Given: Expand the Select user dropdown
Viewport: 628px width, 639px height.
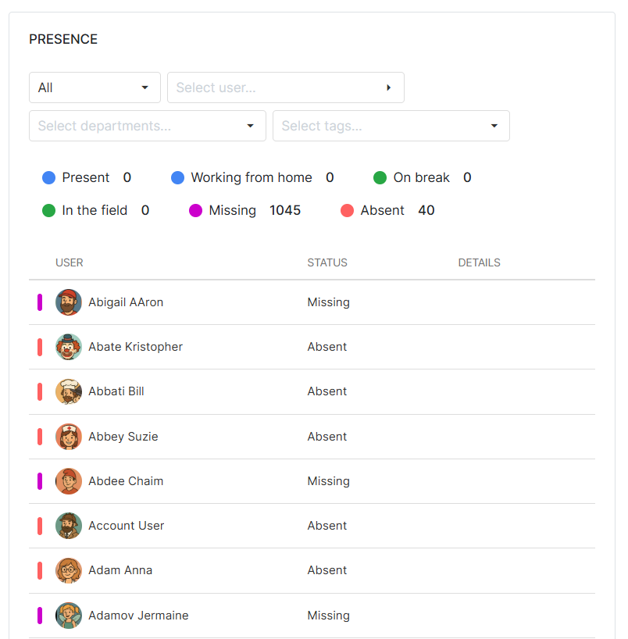Looking at the screenshot, I should [285, 87].
